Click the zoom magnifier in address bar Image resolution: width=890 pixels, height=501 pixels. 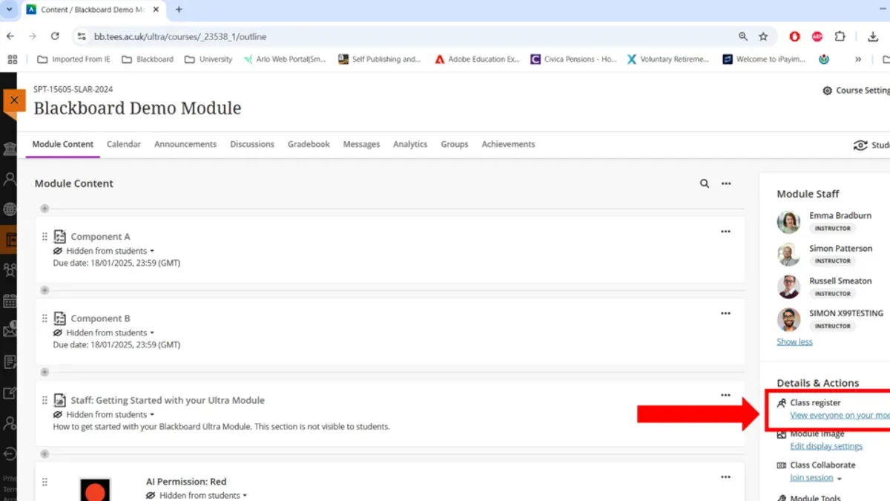pyautogui.click(x=743, y=36)
